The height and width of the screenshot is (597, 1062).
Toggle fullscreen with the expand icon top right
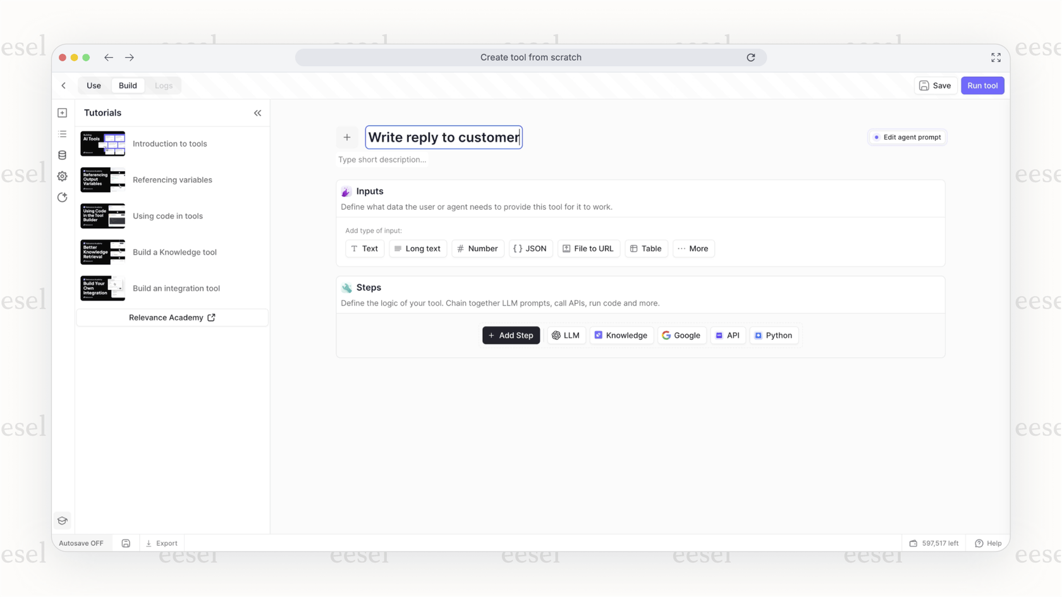(x=996, y=57)
